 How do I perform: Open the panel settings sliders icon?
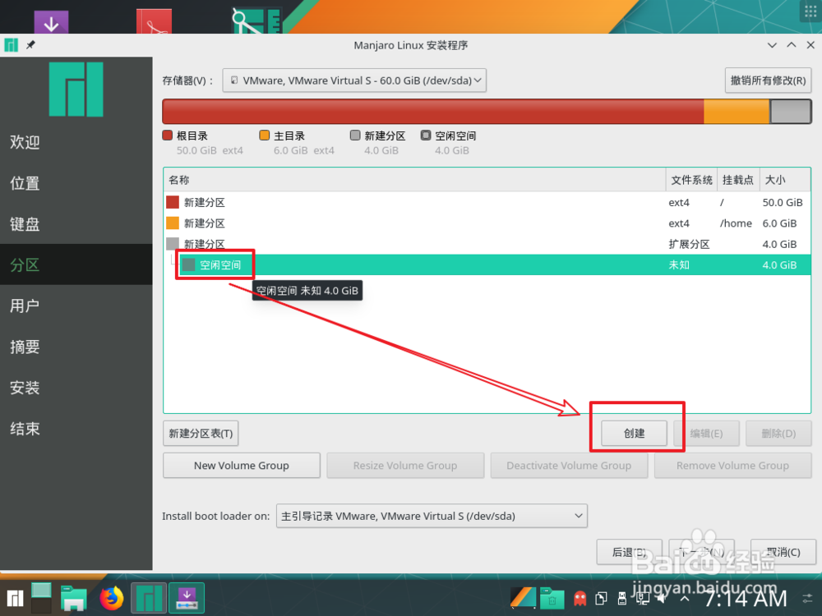(808, 598)
